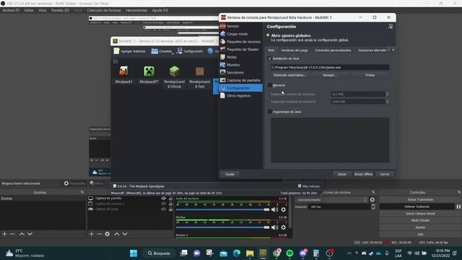Screen dimensions: 462x260
Task: Open Audio del escritorio gear settings
Action: [x=284, y=209]
